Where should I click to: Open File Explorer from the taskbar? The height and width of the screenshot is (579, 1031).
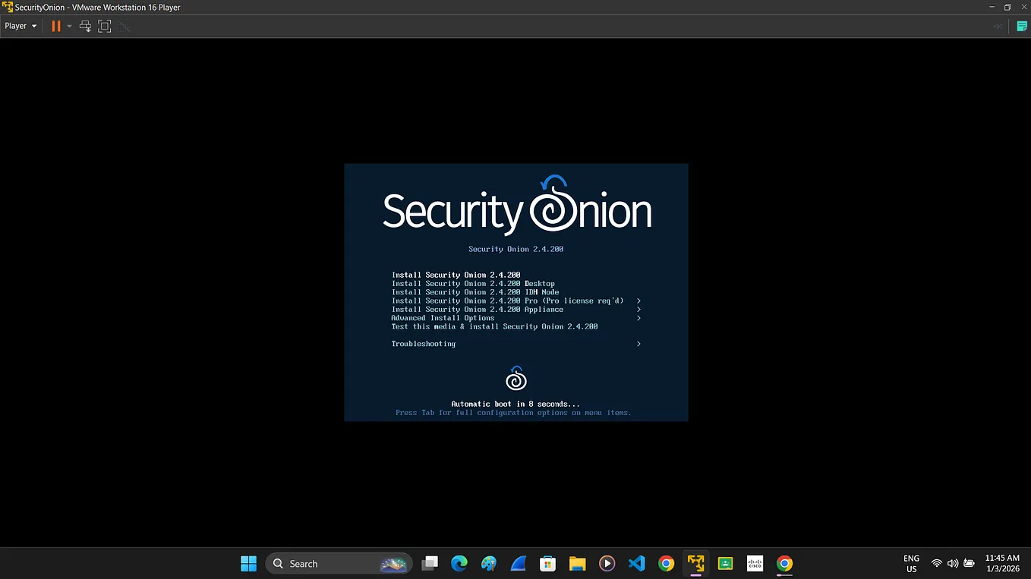click(x=577, y=564)
